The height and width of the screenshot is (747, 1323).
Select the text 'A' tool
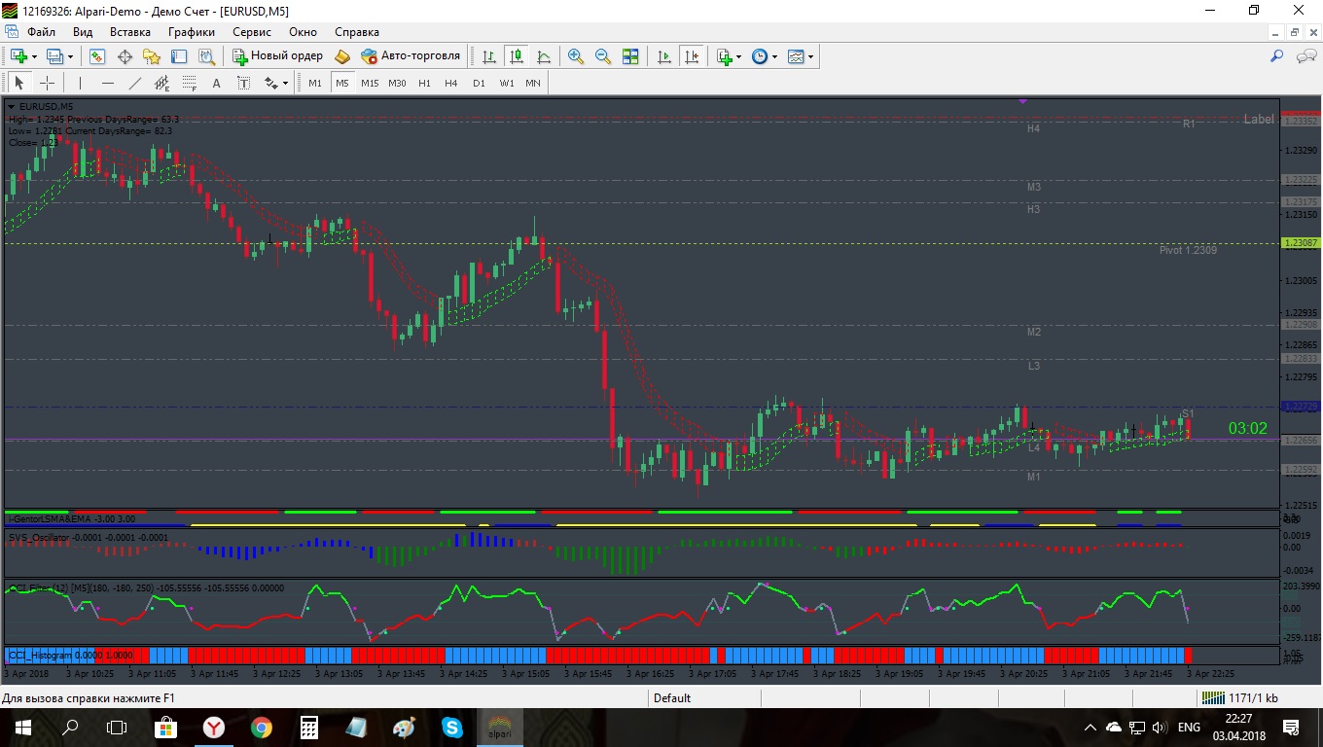click(x=216, y=83)
